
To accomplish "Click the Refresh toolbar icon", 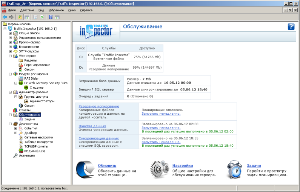I will [42, 17].
